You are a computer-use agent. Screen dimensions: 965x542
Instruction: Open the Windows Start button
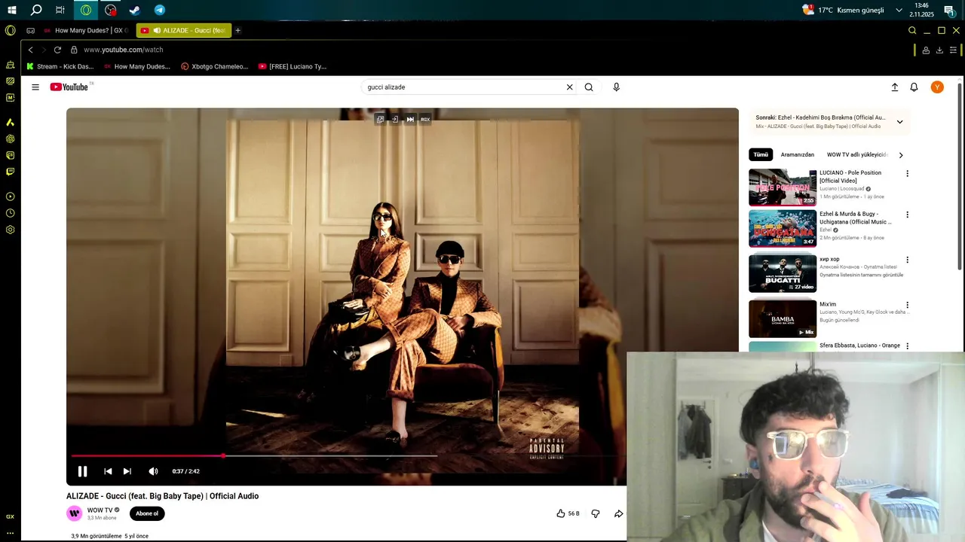(12, 10)
